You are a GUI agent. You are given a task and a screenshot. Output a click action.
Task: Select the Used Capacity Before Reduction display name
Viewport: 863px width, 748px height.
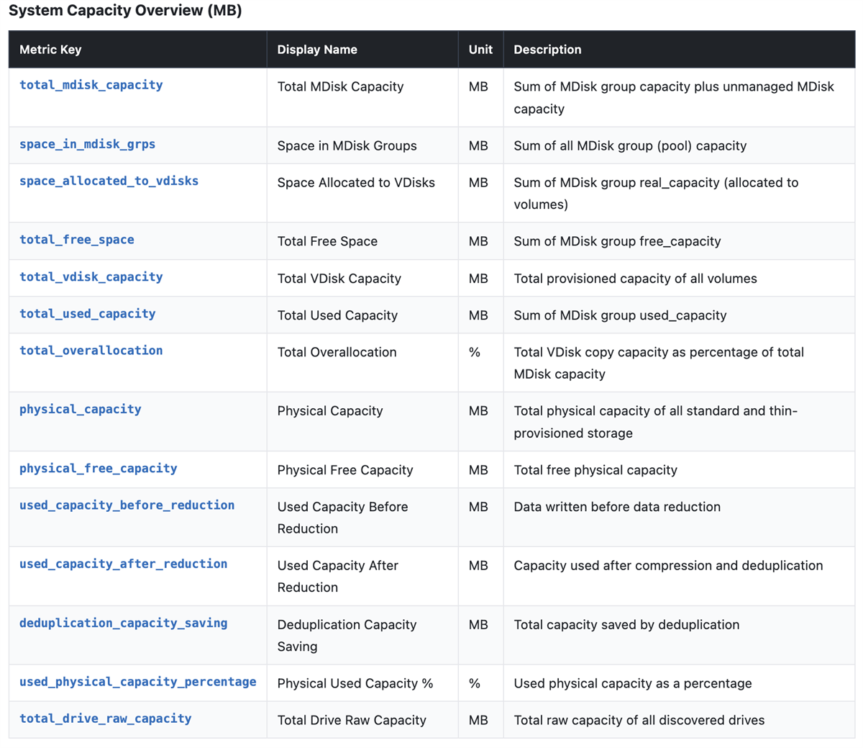pos(343,517)
